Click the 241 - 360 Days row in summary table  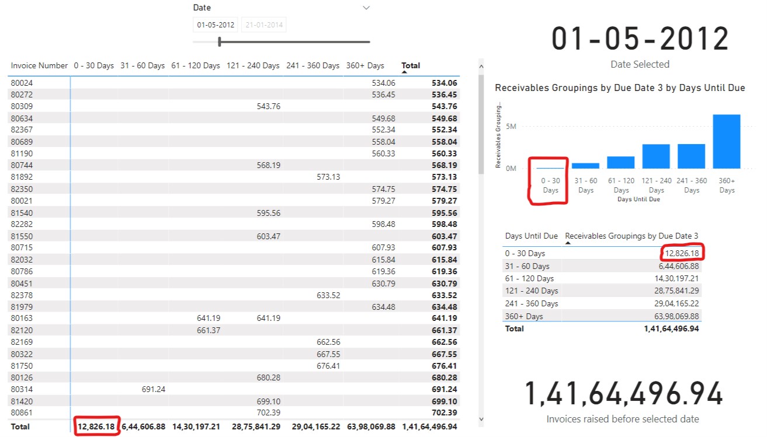[x=602, y=303]
